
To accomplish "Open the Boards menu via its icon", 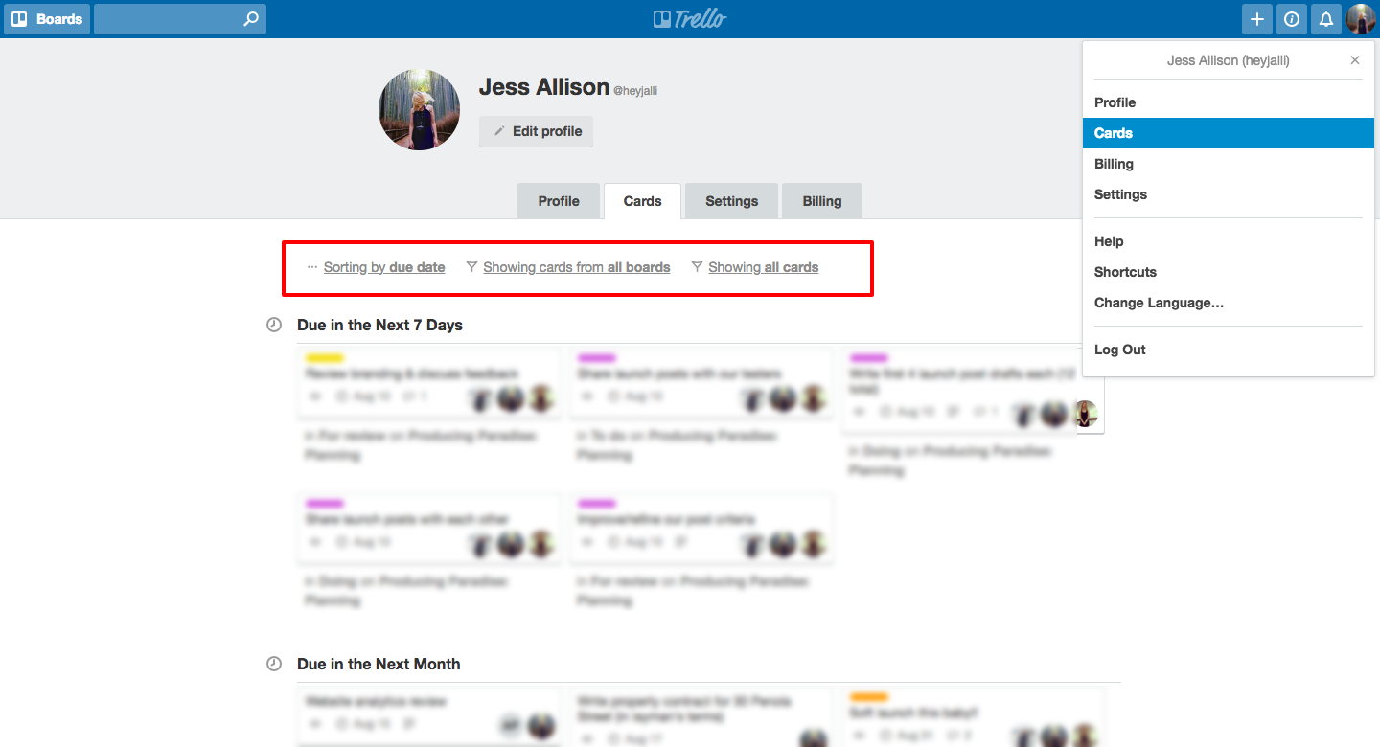I will coord(46,18).
